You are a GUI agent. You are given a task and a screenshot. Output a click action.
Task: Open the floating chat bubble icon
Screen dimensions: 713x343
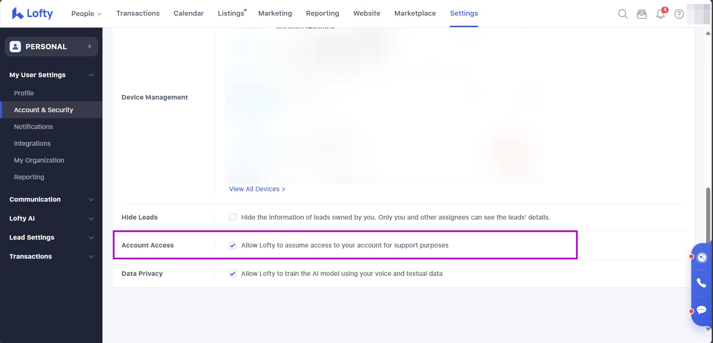click(701, 310)
